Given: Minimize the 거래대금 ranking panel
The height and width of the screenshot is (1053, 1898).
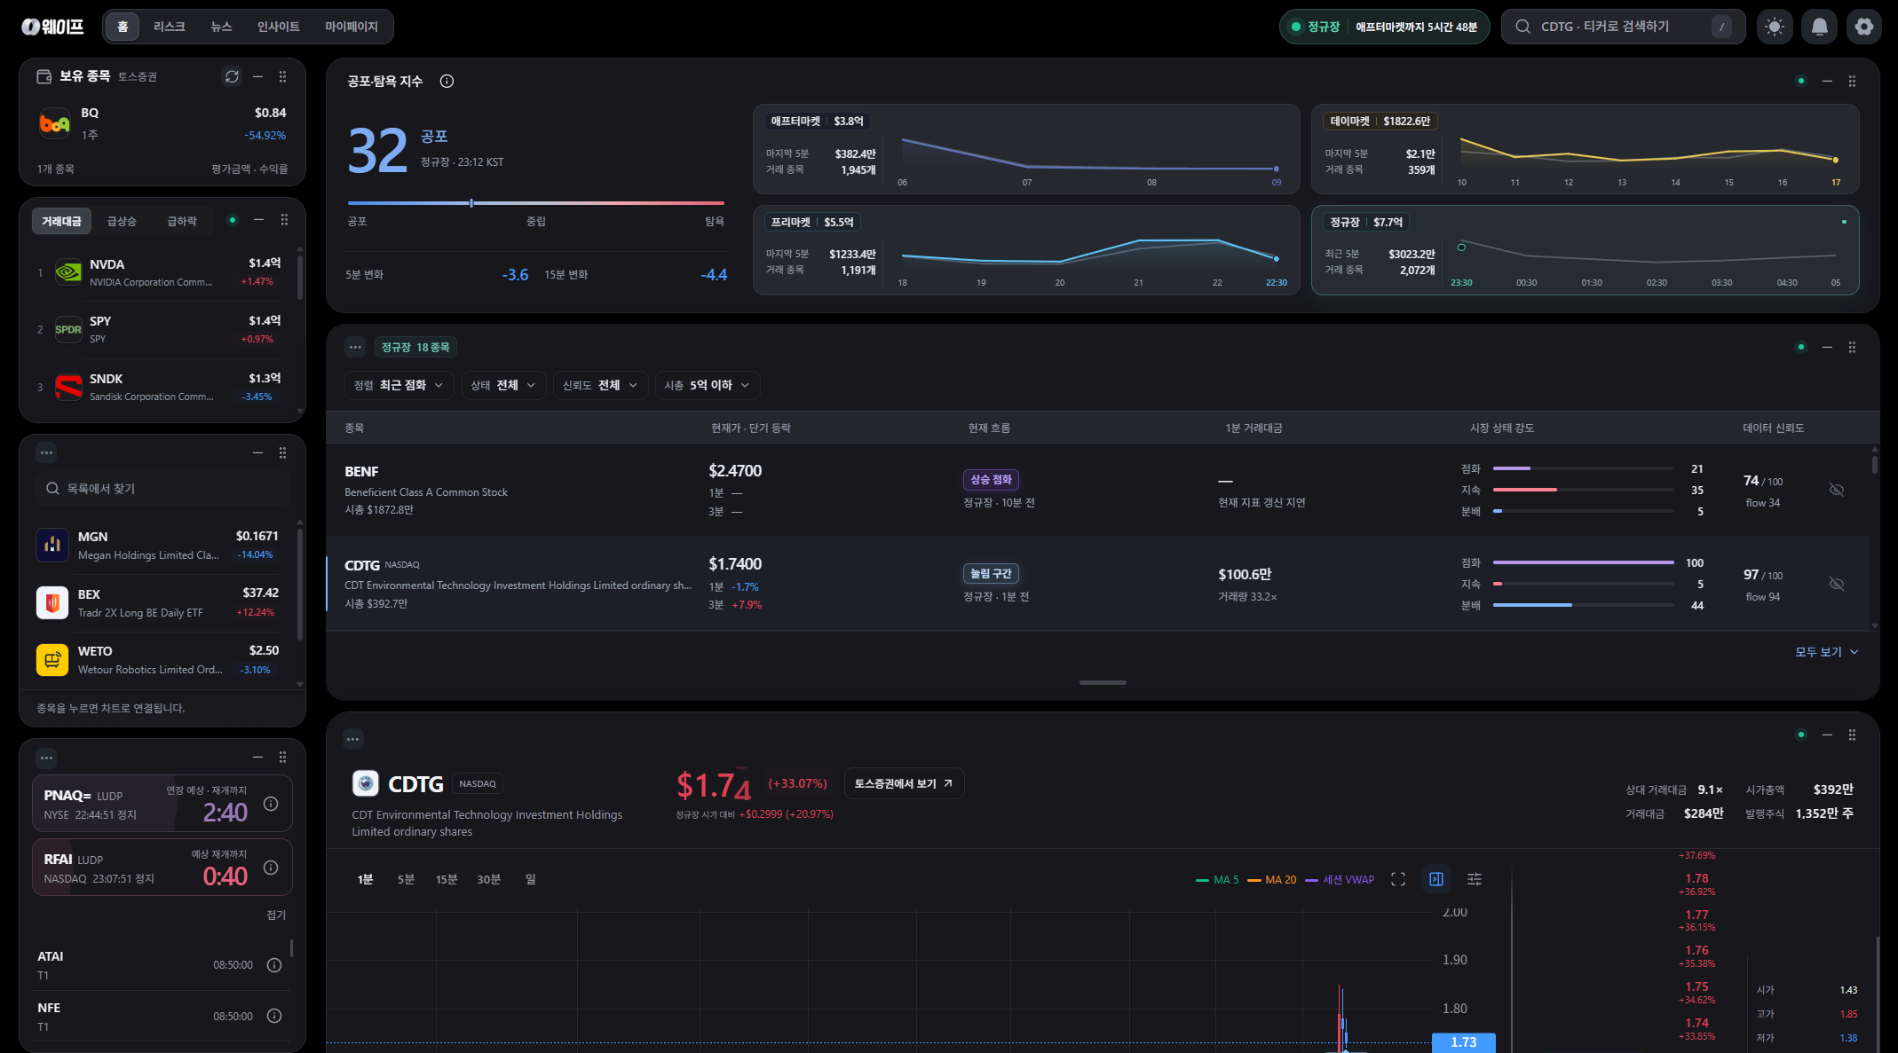Looking at the screenshot, I should [258, 220].
